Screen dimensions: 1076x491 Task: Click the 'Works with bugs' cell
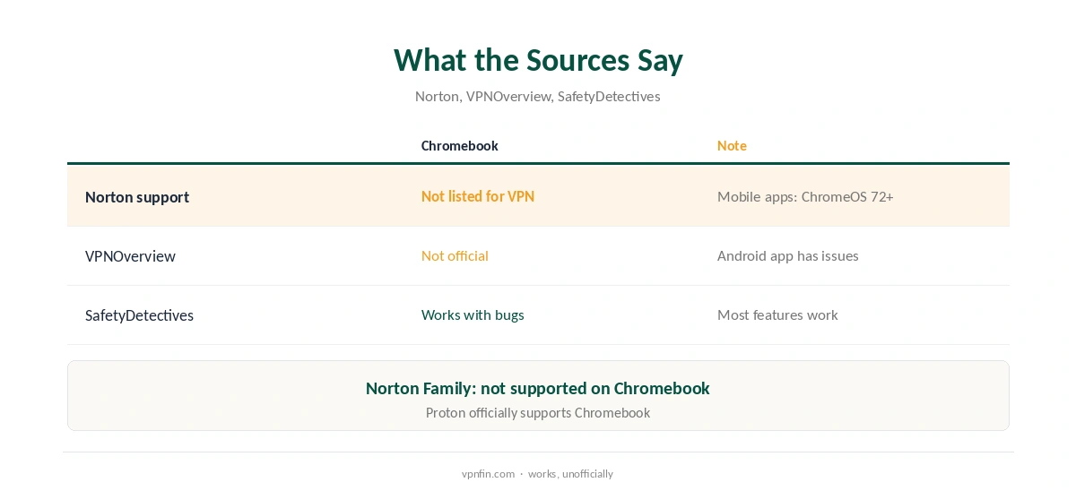click(x=473, y=314)
